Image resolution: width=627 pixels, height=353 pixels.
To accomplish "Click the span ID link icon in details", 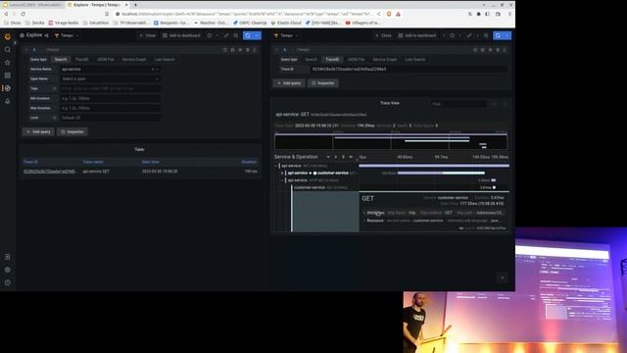I will 461,228.
